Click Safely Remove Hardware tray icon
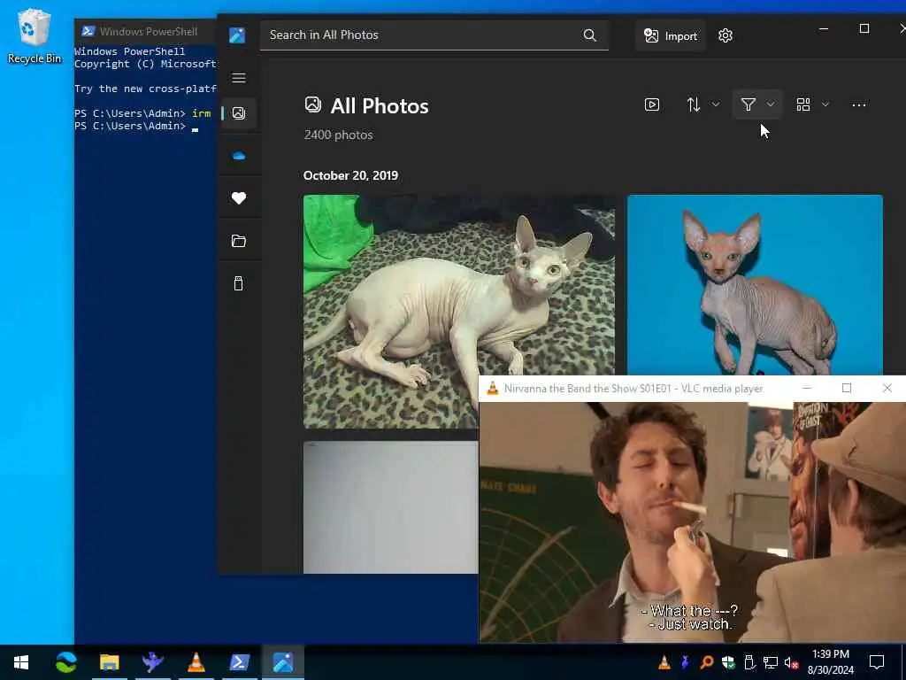The image size is (906, 680). click(x=749, y=662)
